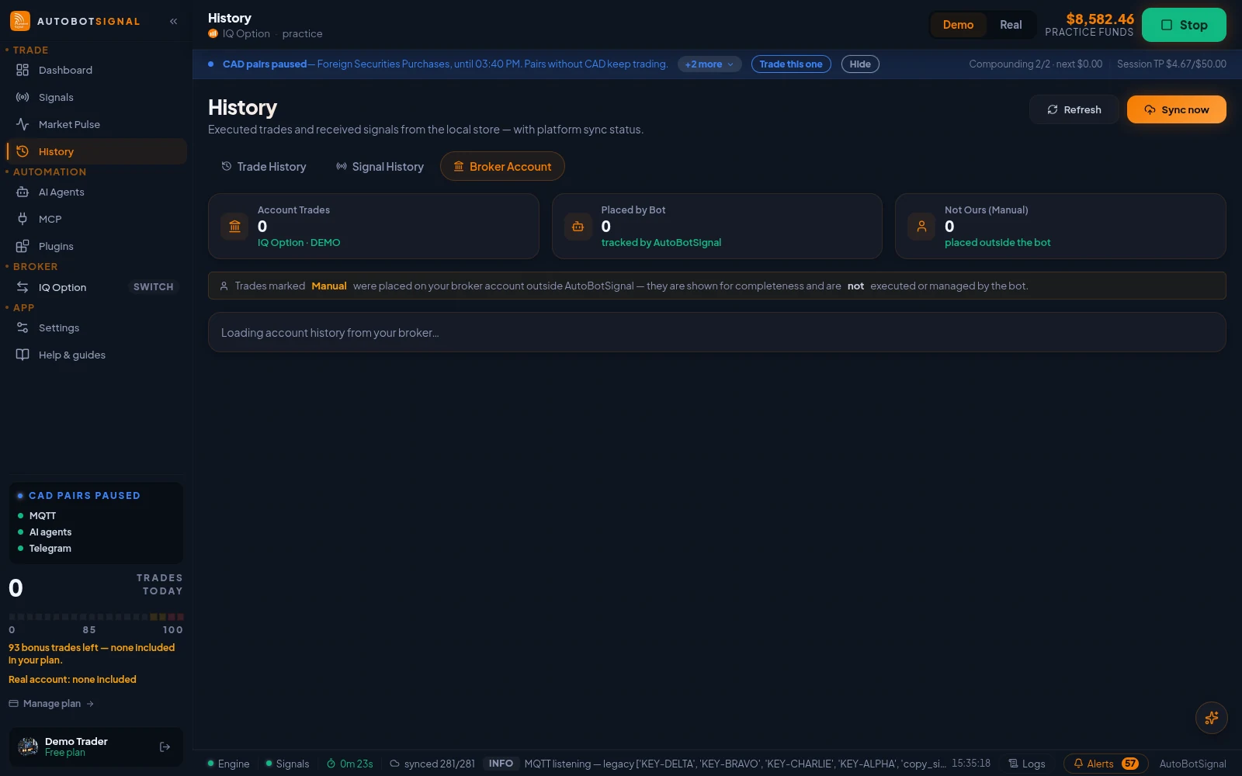Open Market Pulse in sidebar
The width and height of the screenshot is (1242, 776).
pyautogui.click(x=96, y=124)
